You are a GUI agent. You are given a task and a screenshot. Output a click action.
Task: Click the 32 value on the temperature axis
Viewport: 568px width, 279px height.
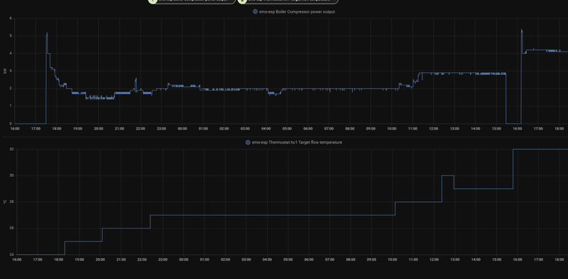pyautogui.click(x=11, y=149)
